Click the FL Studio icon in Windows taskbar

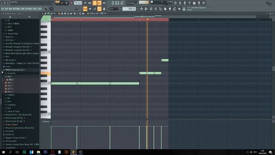[x=73, y=152]
